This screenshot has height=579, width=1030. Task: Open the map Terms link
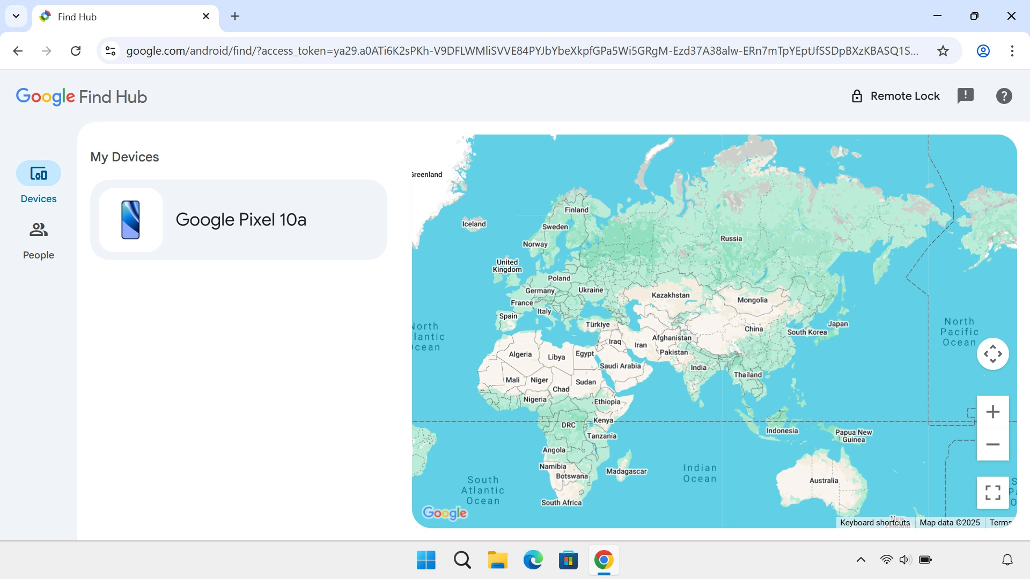[x=1000, y=523]
